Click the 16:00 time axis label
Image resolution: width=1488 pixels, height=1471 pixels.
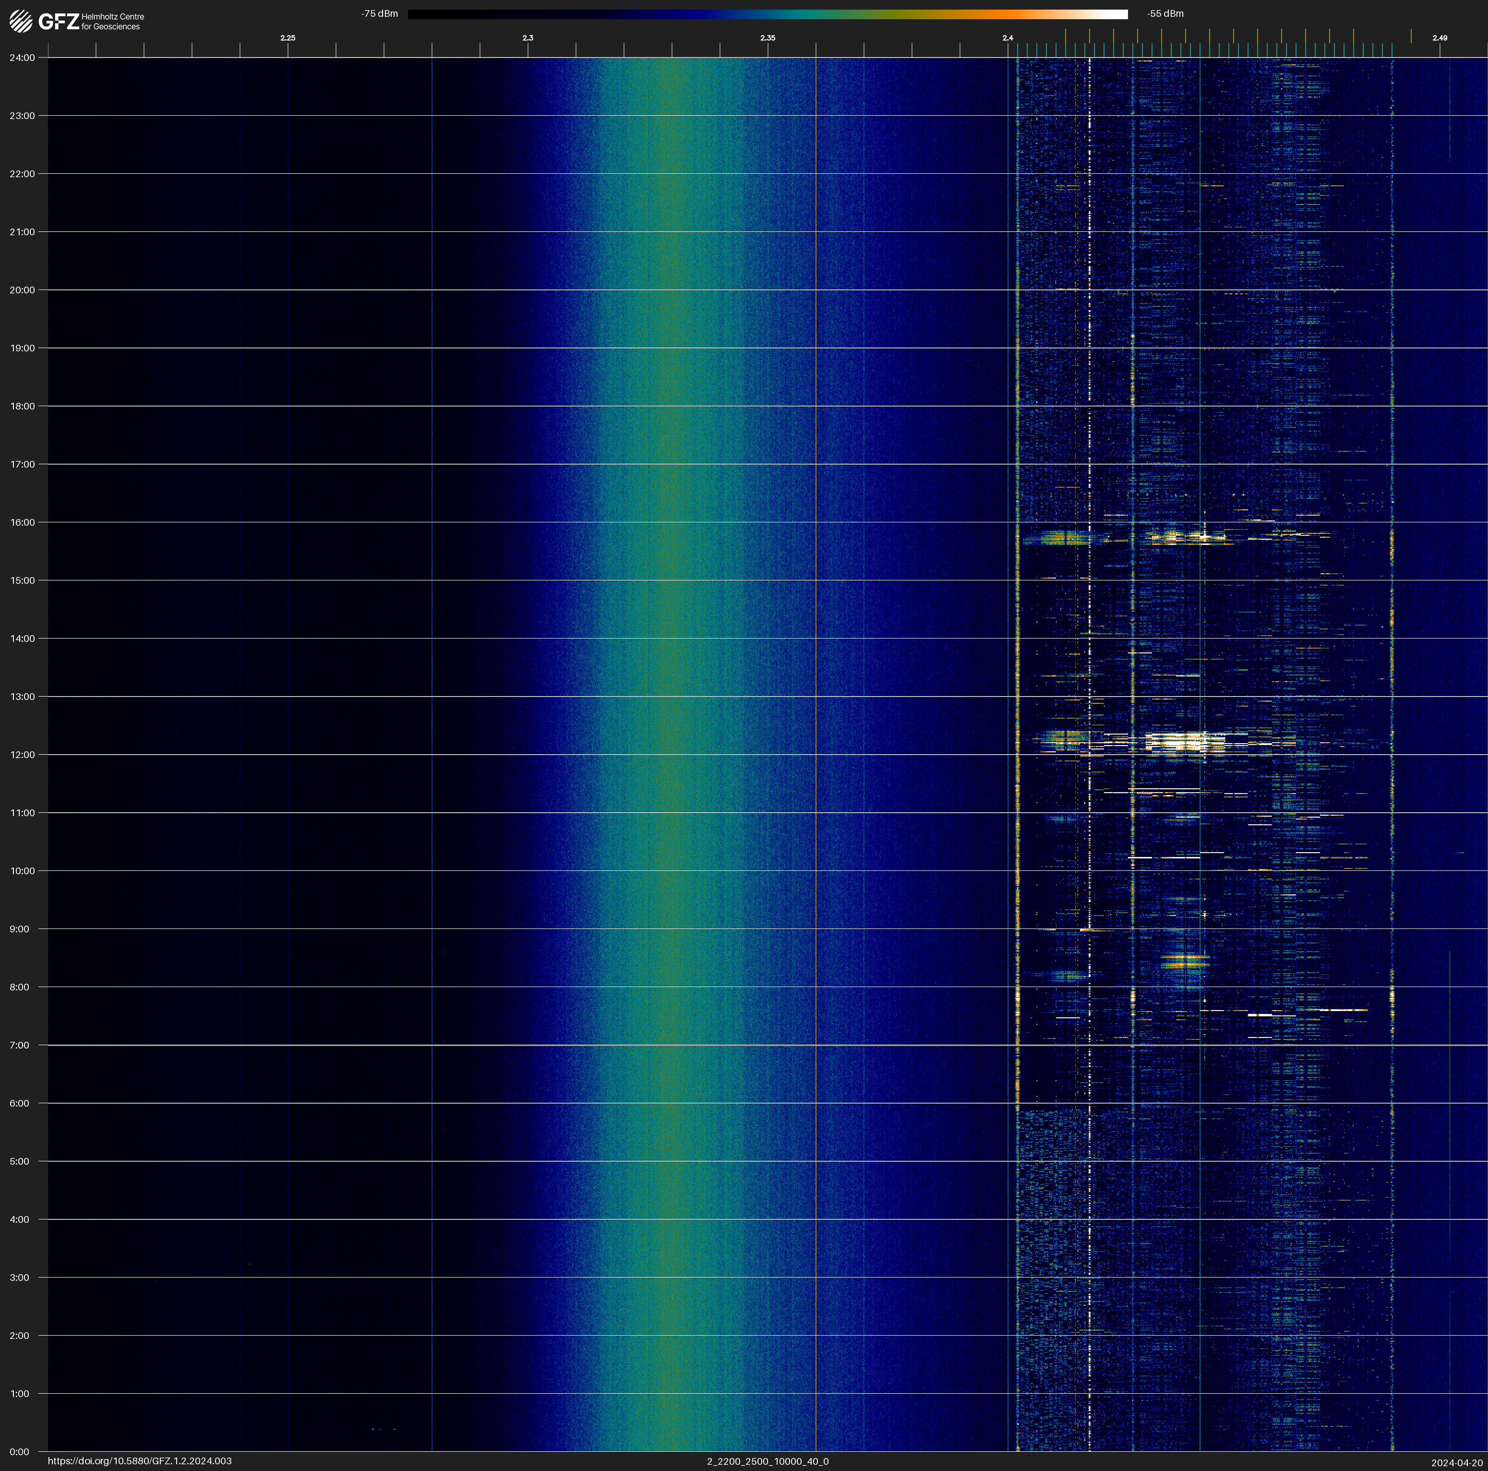point(23,522)
